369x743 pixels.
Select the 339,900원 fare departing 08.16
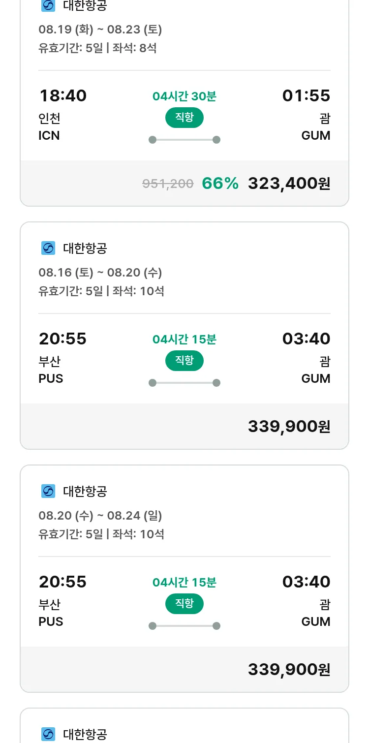[x=289, y=427]
